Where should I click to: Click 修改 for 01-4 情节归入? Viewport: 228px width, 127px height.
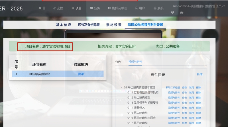(x=184, y=108)
